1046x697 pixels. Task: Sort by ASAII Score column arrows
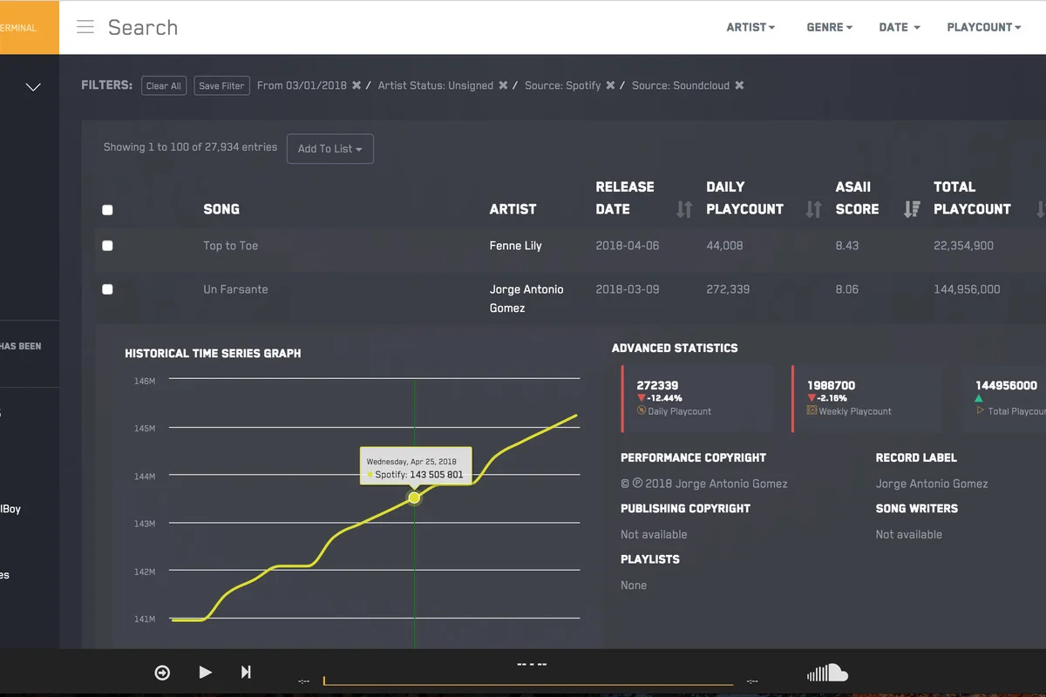click(912, 209)
